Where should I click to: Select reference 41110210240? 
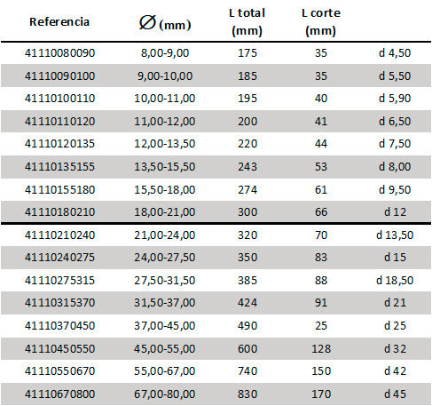59,235
